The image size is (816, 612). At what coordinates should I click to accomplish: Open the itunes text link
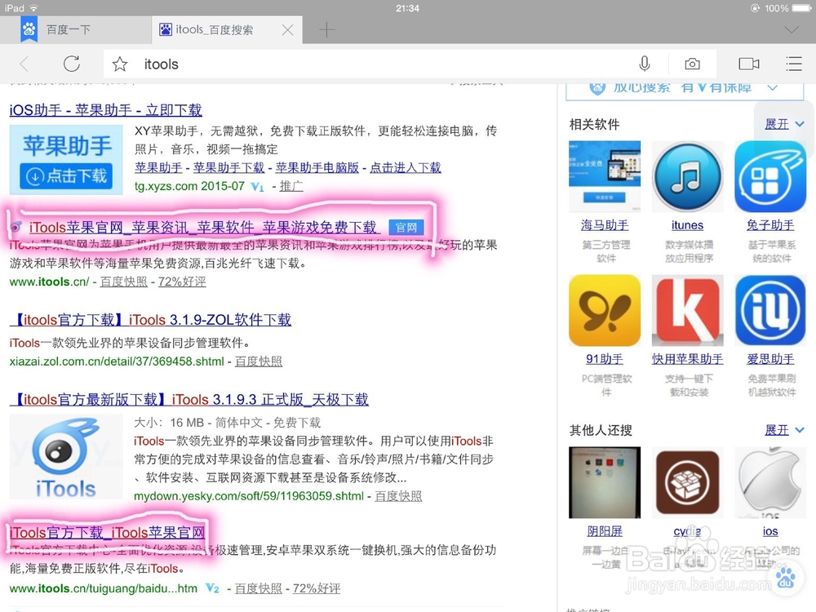click(687, 225)
